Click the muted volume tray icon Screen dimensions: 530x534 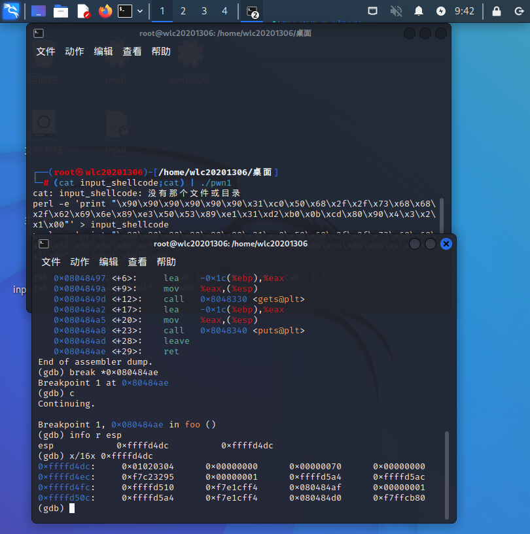[396, 11]
